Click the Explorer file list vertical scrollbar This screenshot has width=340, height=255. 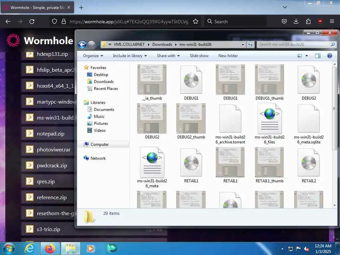click(335, 109)
